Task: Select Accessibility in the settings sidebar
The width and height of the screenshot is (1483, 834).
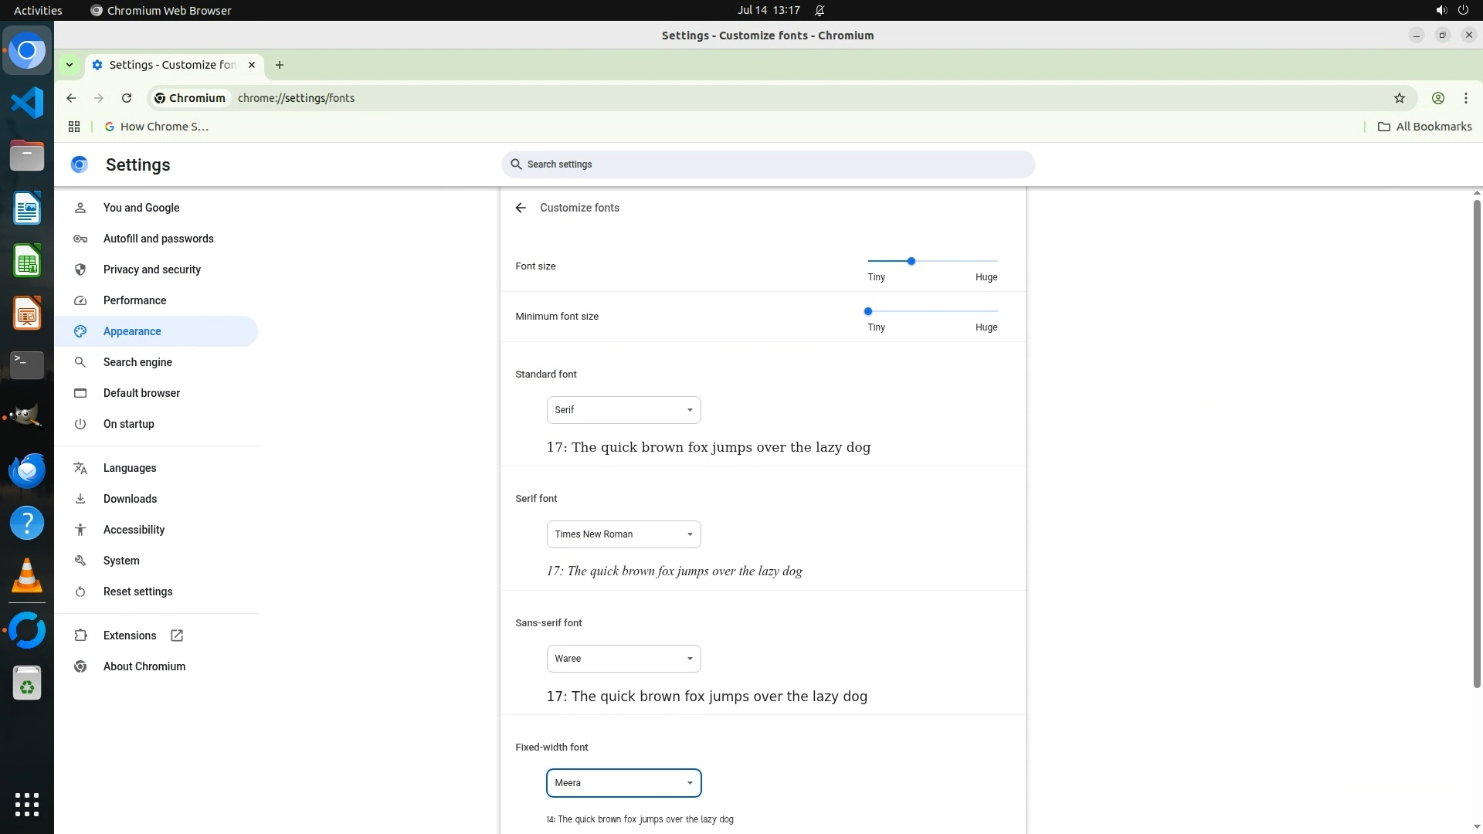Action: [134, 530]
